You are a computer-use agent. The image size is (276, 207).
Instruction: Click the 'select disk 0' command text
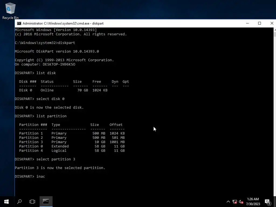click(50, 99)
